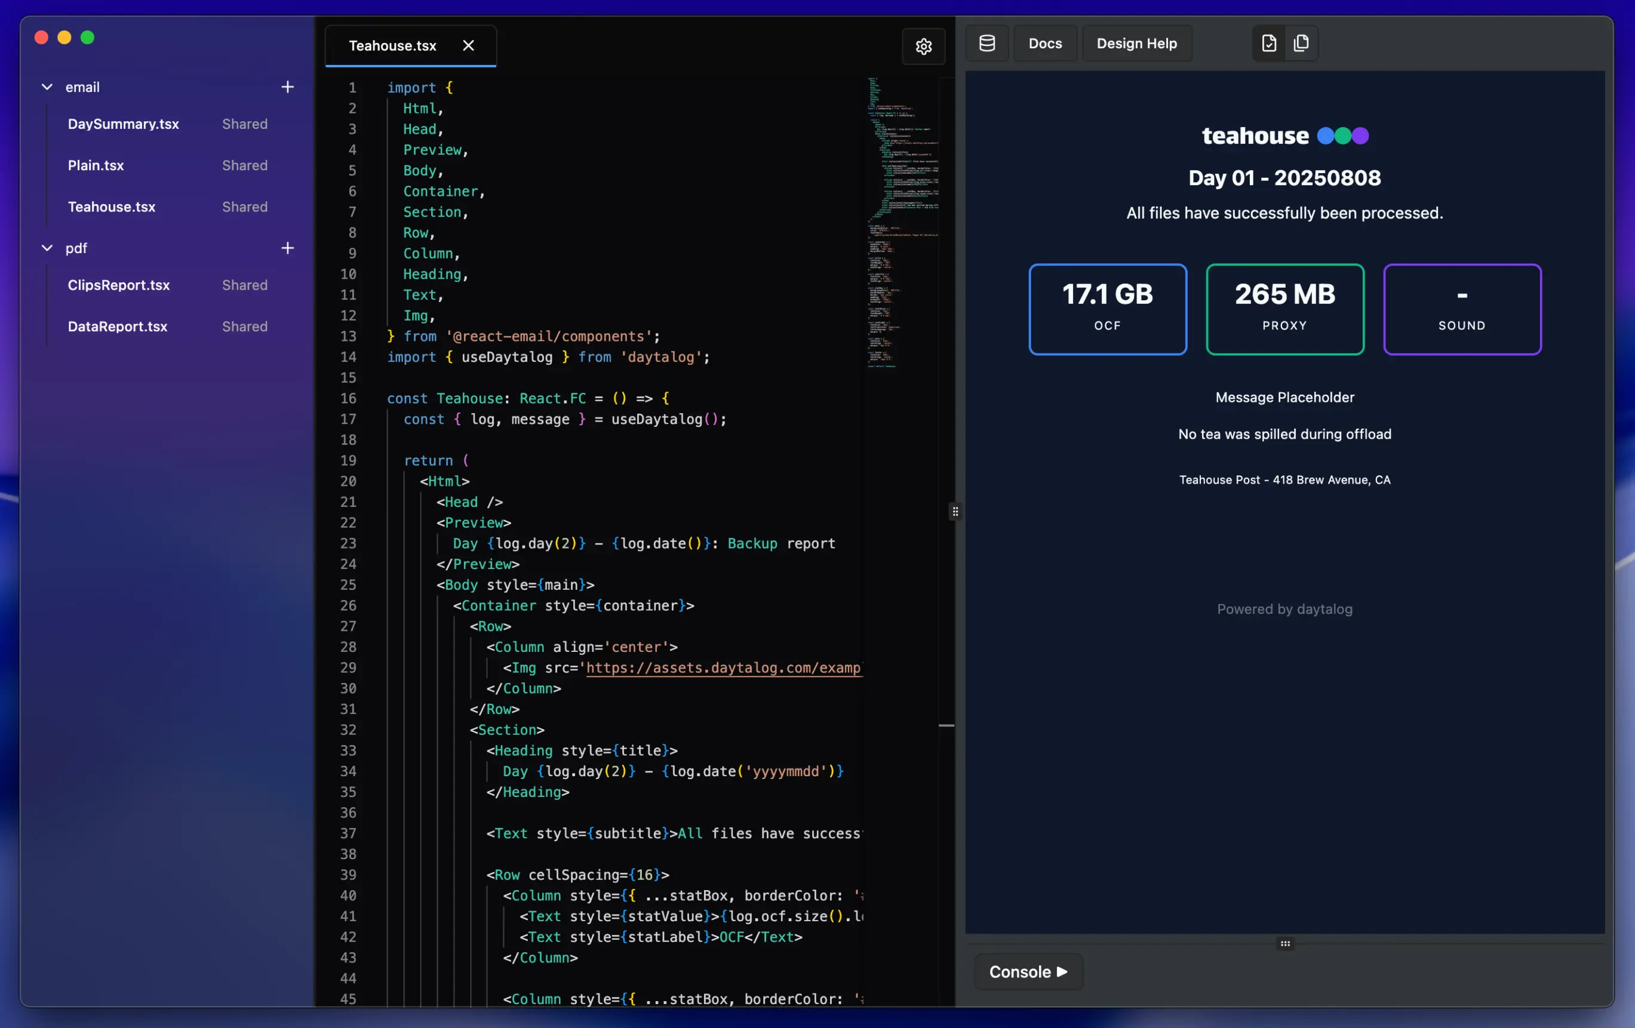Close the Teahouse.tsx tab

tap(469, 45)
